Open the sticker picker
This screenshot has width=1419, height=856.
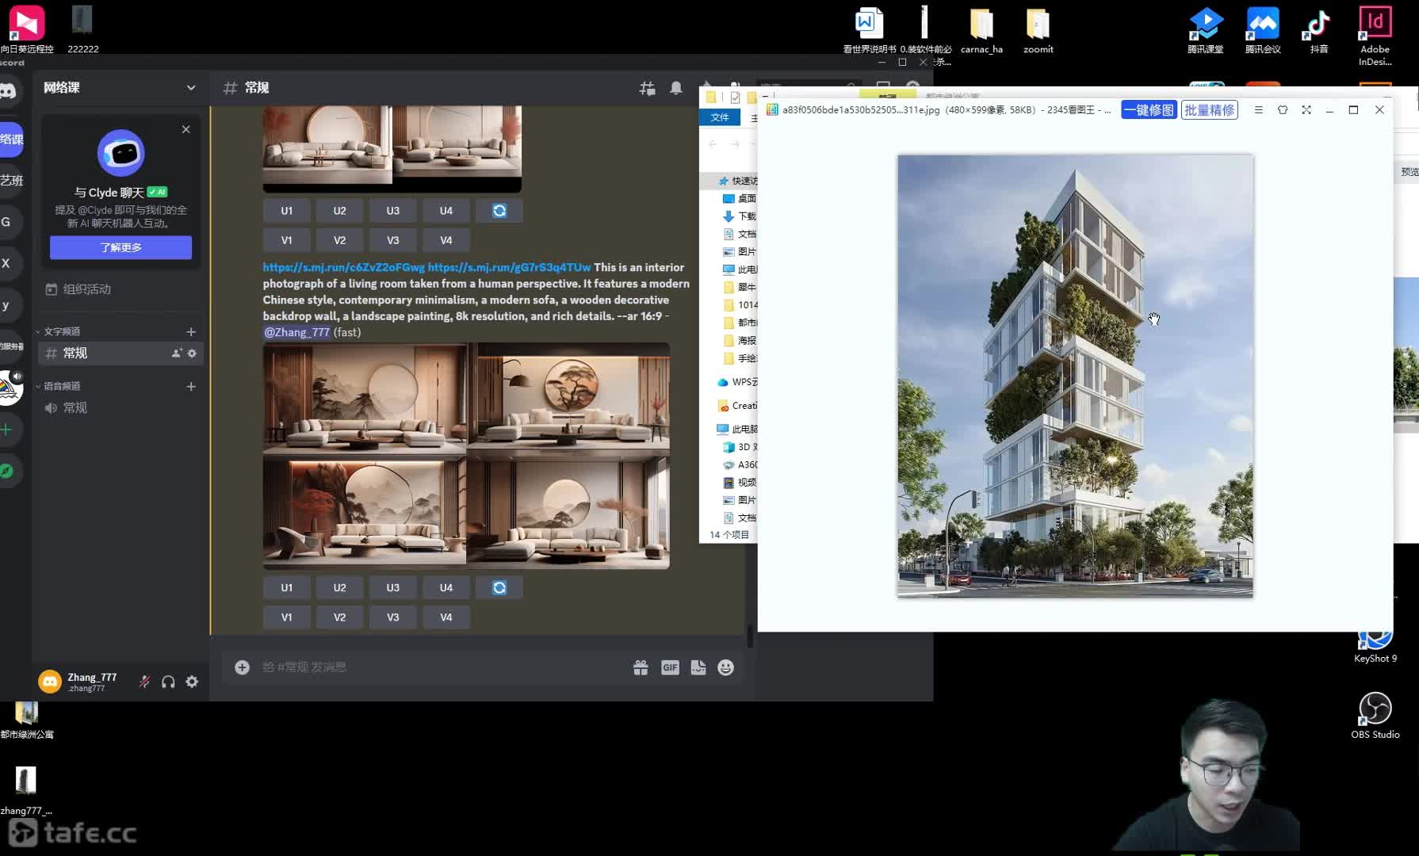click(x=698, y=667)
